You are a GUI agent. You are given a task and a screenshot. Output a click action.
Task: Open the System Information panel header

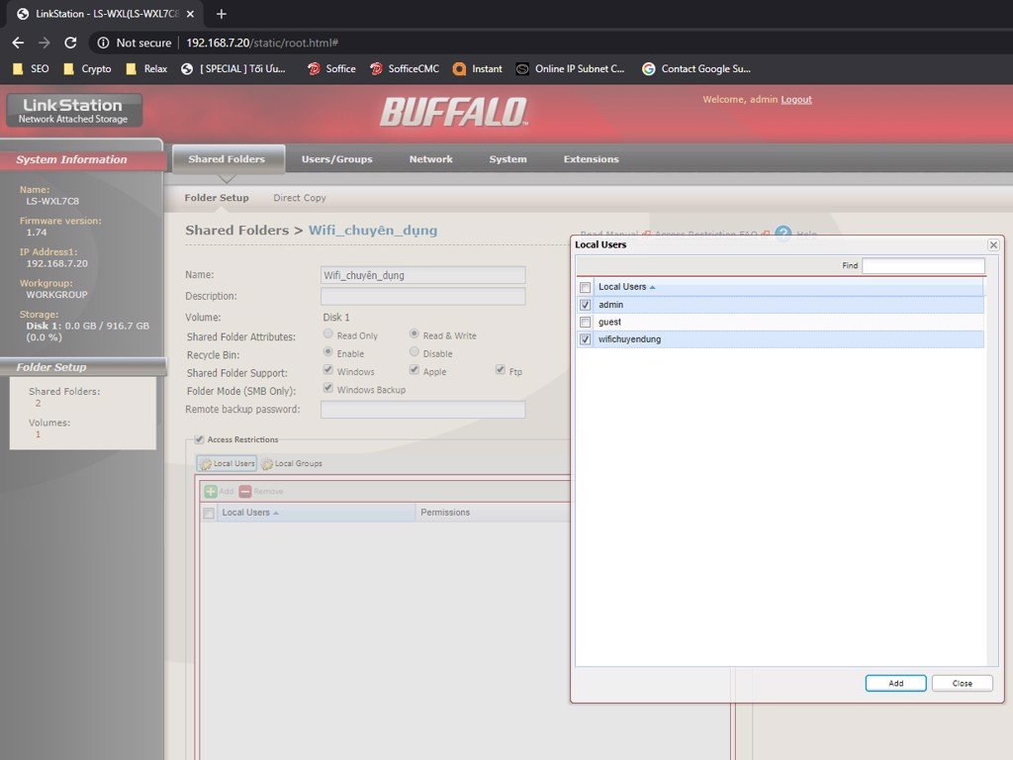coord(81,159)
